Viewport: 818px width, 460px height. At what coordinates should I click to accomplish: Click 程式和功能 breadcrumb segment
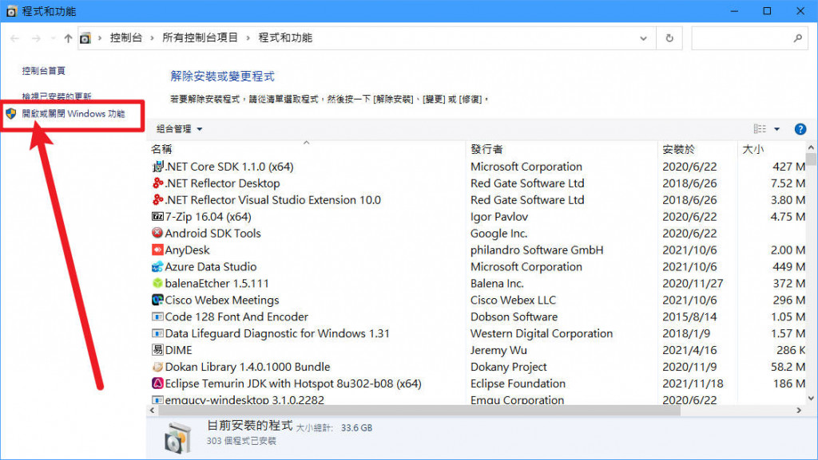[285, 38]
